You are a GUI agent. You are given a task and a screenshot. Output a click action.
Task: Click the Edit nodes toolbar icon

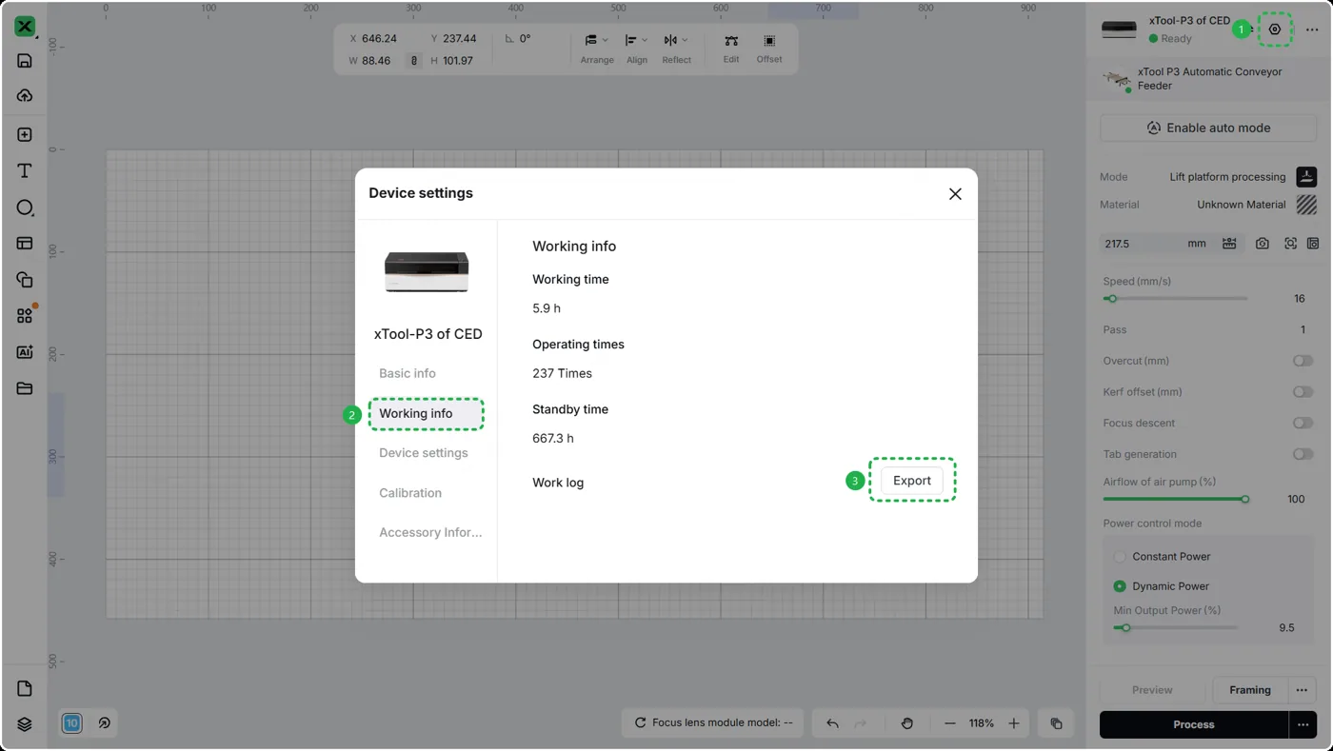tap(731, 49)
